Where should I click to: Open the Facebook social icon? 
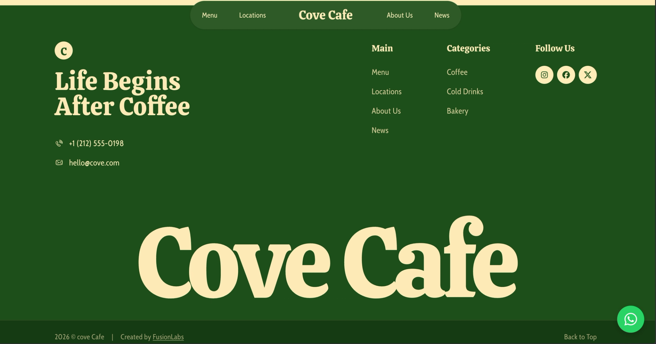tap(566, 75)
